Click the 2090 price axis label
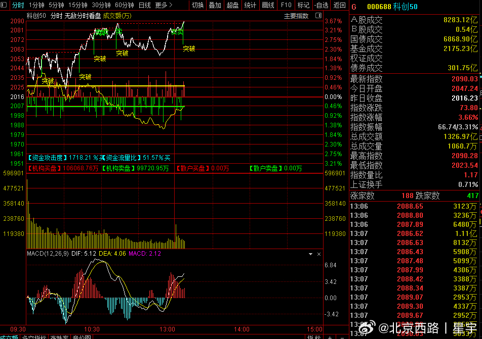Screen dimensions: 482x339 [x=17, y=21]
